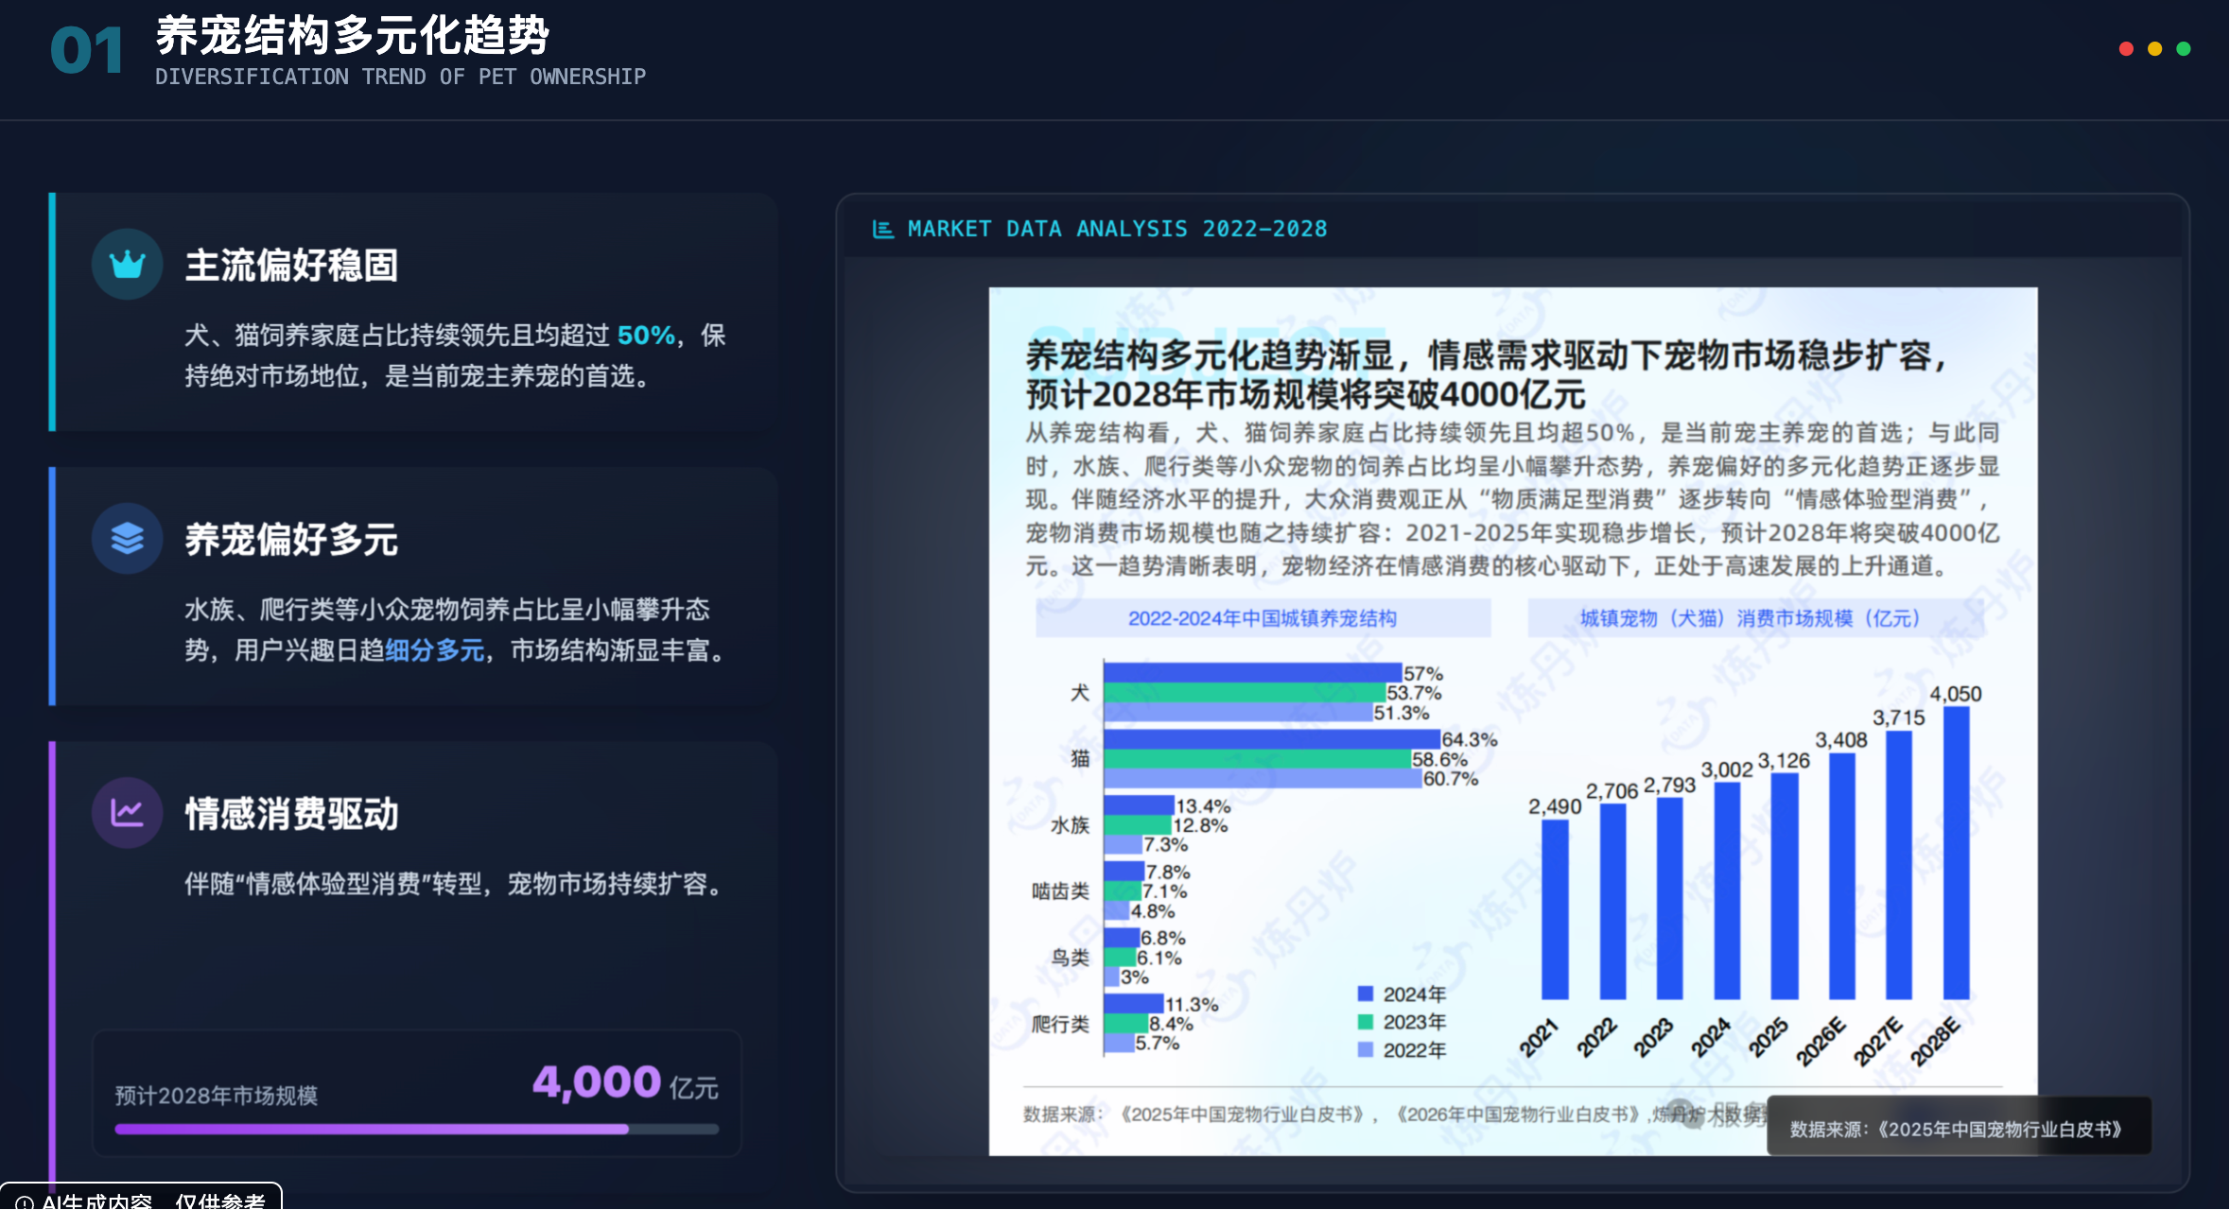Click the 数据来源 2025年中国宠物行业白皮书 label
The height and width of the screenshot is (1210, 2230).
pyautogui.click(x=1957, y=1129)
